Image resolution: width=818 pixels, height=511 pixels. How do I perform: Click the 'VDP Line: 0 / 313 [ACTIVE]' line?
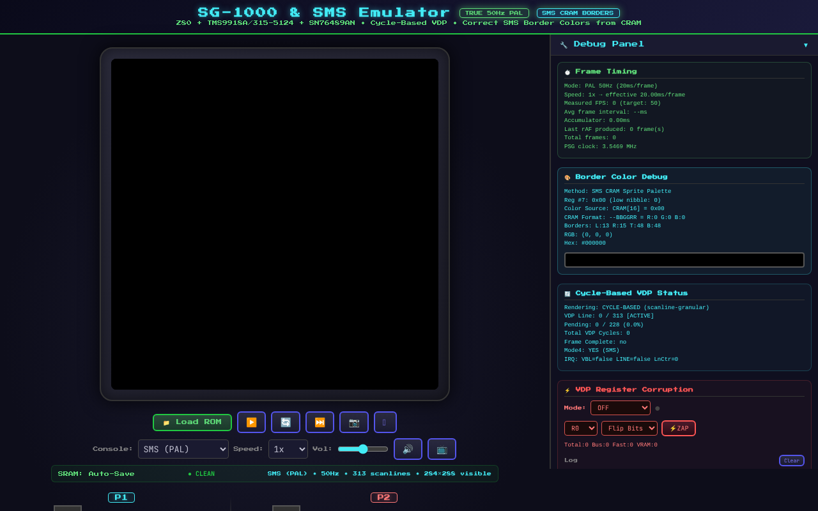tap(610, 316)
